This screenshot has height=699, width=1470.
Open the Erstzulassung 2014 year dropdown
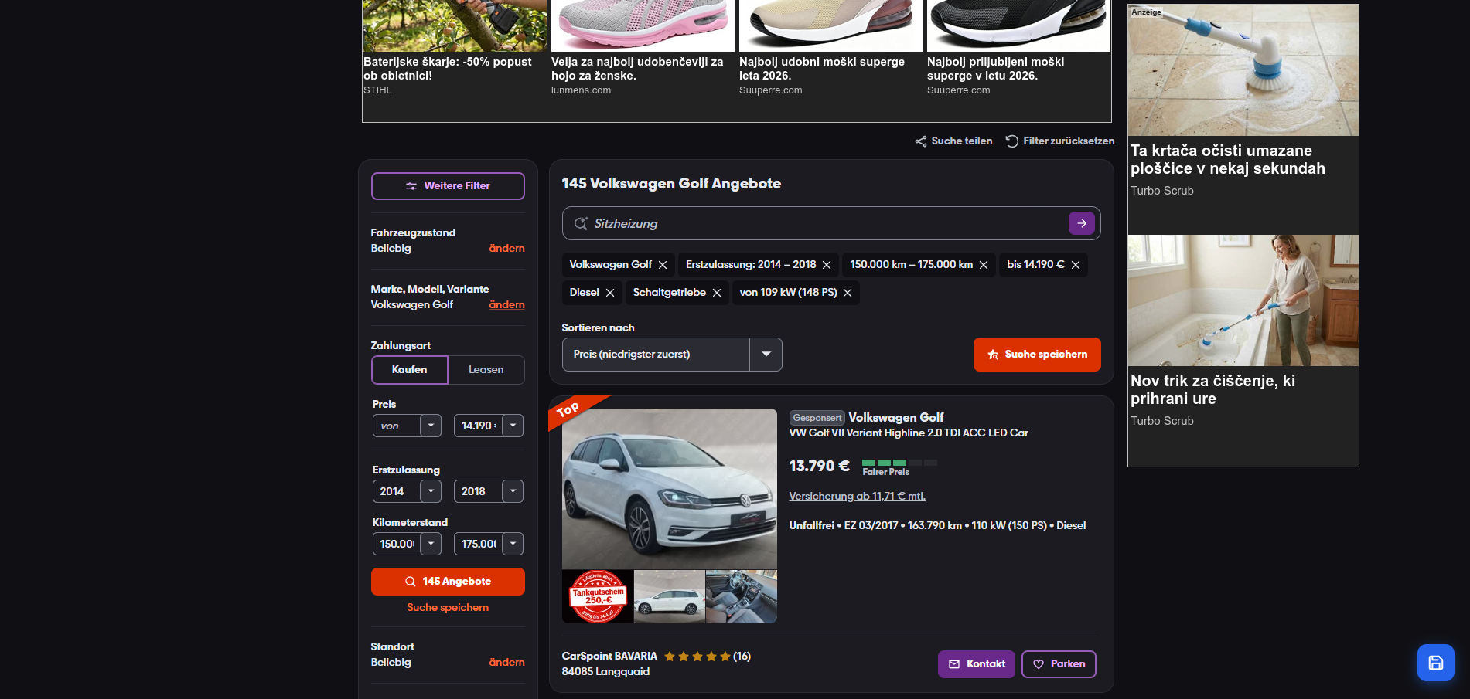(431, 490)
